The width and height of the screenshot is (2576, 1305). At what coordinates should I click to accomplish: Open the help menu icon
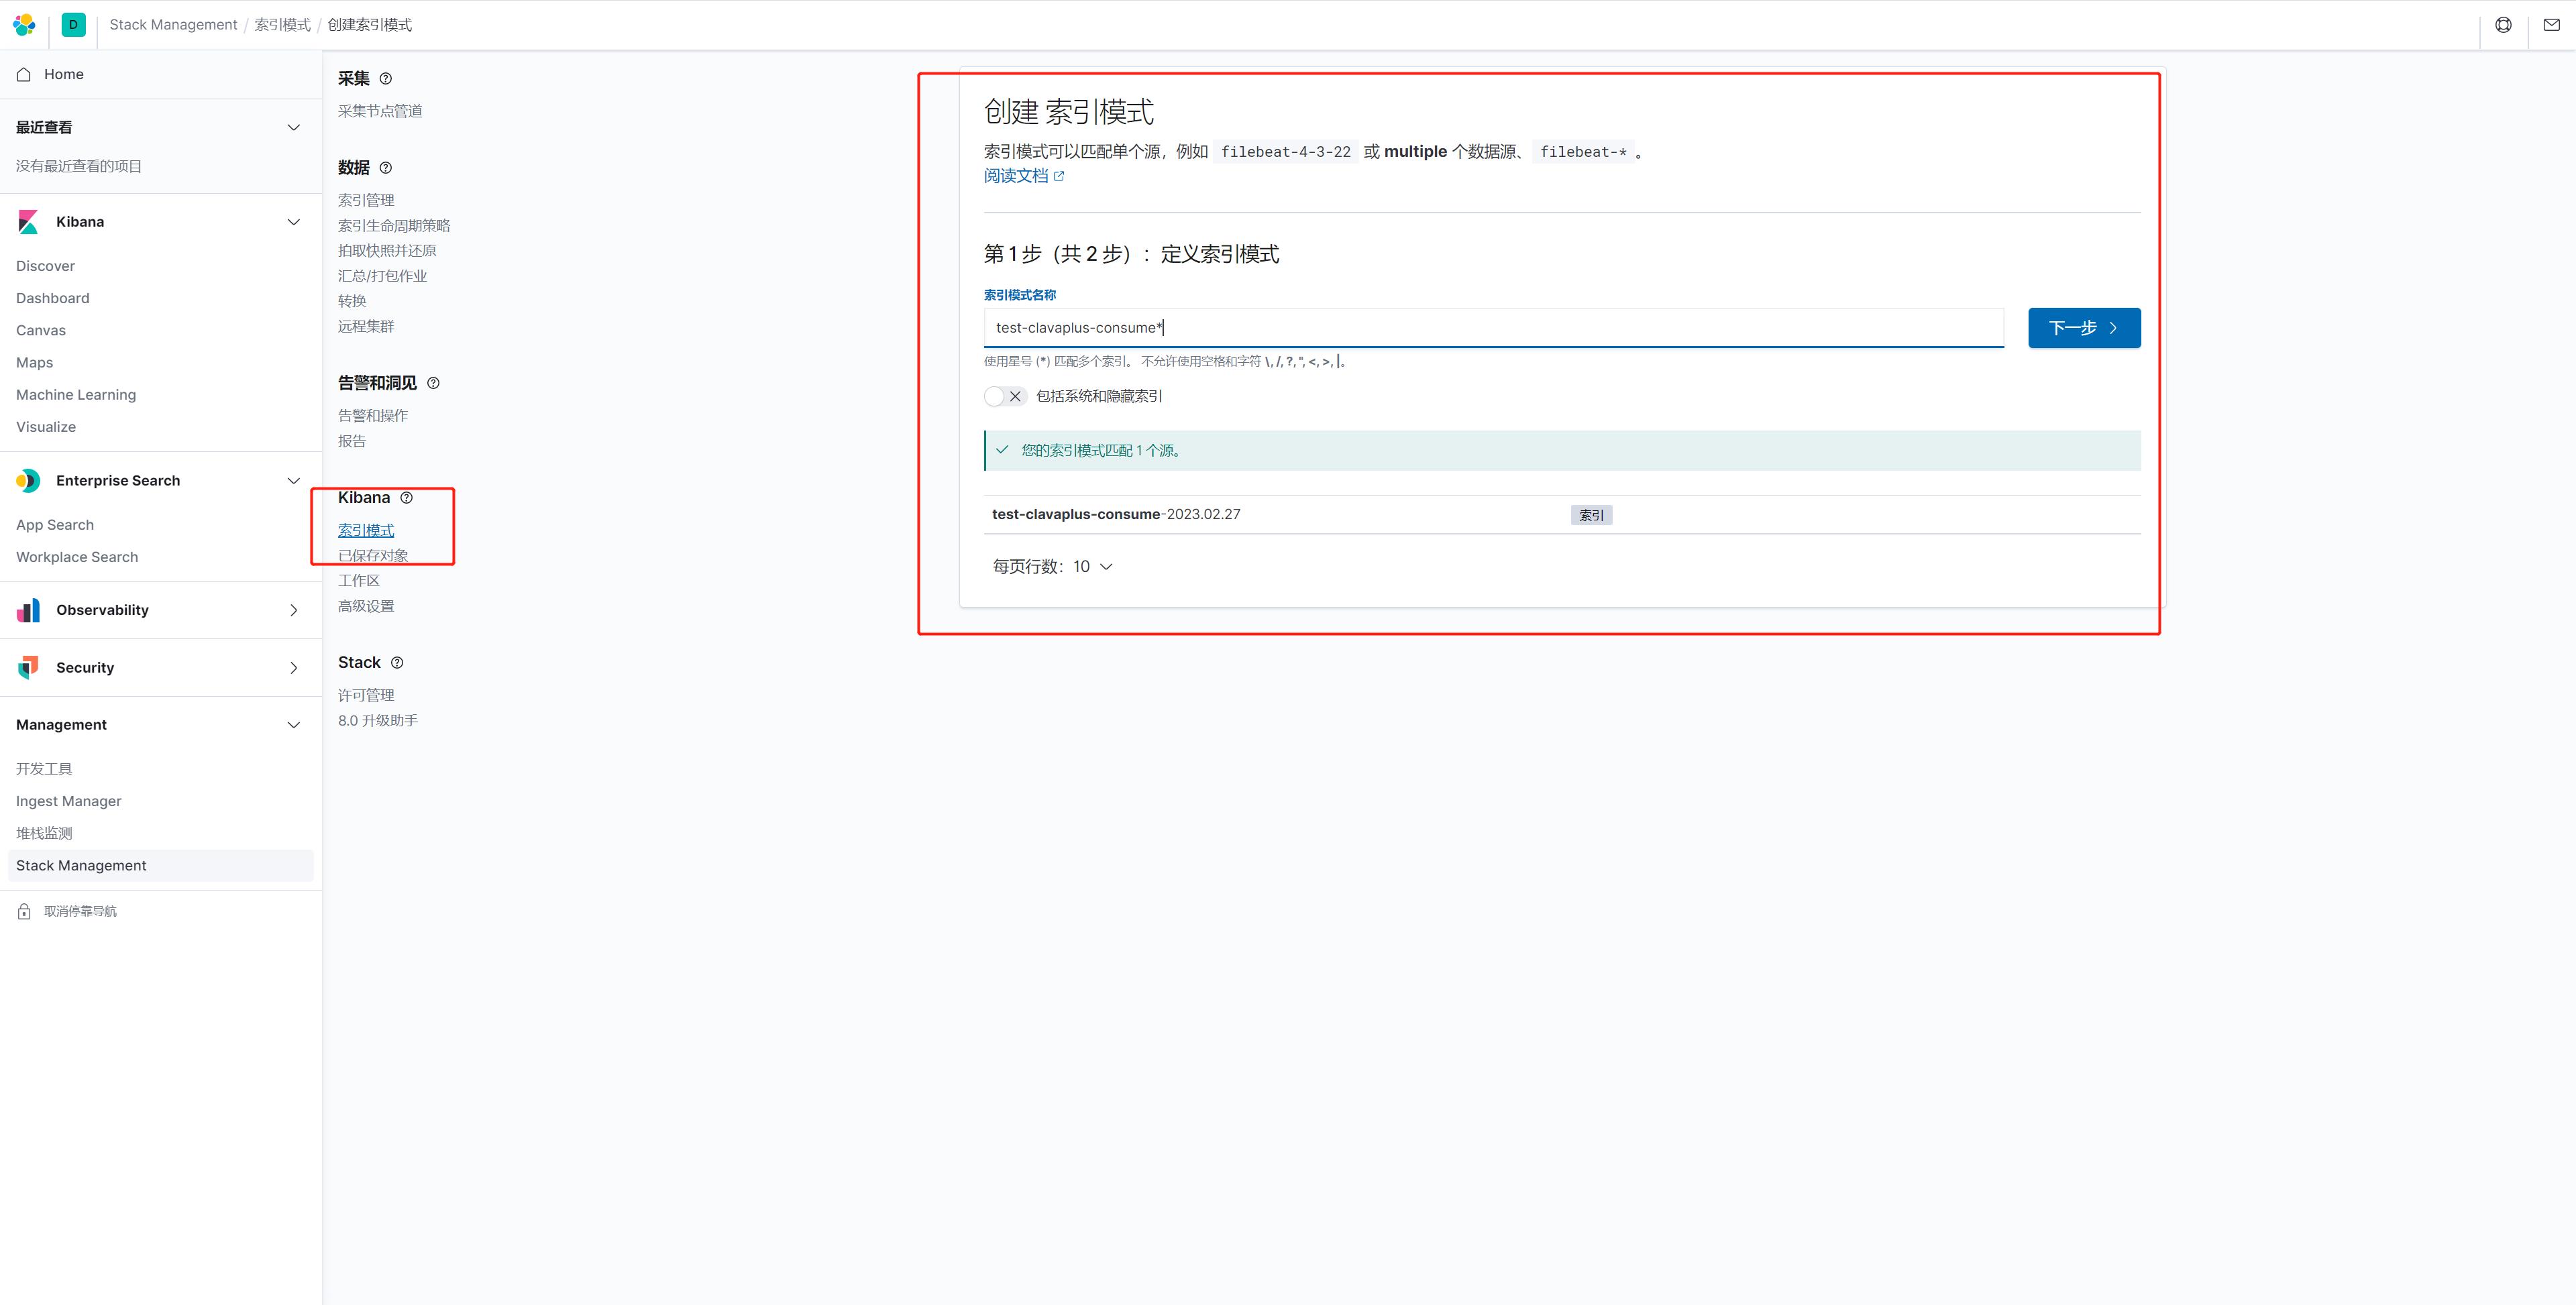[2503, 25]
